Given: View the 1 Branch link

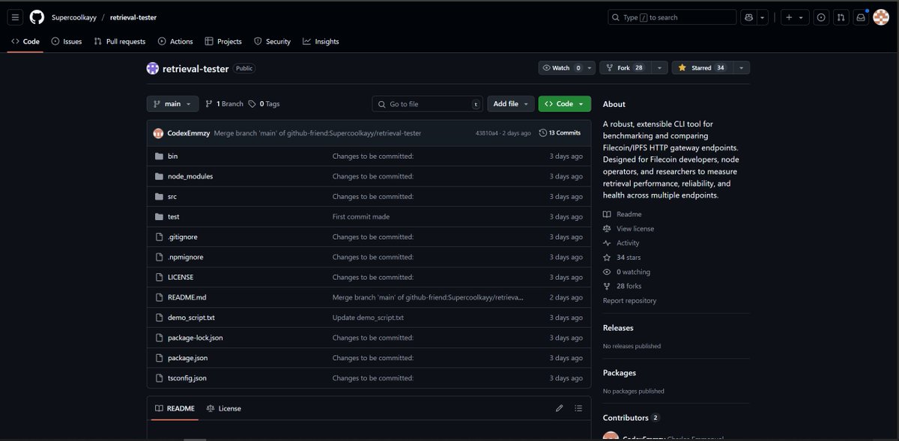Looking at the screenshot, I should [224, 104].
